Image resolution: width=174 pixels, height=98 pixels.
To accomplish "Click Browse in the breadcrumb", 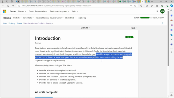I will (x=20, y=23).
